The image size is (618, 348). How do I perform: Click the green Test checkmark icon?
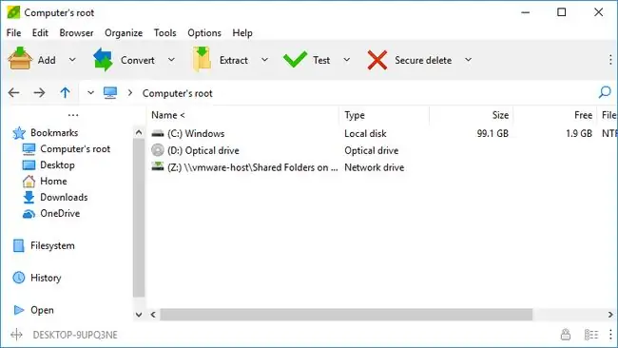pyautogui.click(x=295, y=60)
